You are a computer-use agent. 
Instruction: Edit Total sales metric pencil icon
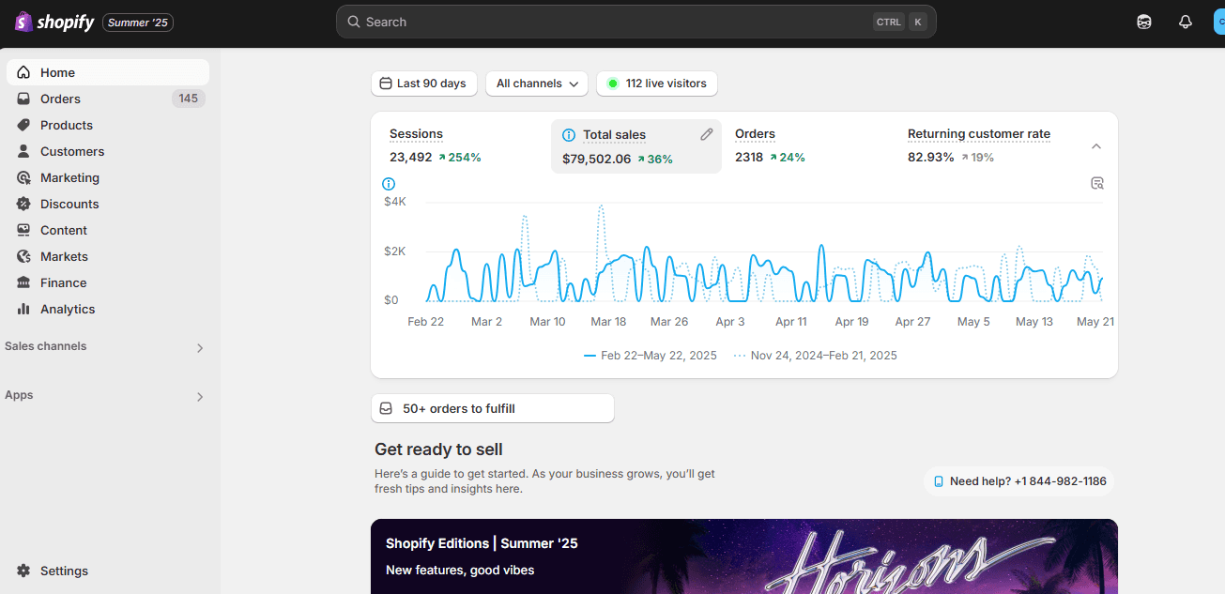click(707, 134)
